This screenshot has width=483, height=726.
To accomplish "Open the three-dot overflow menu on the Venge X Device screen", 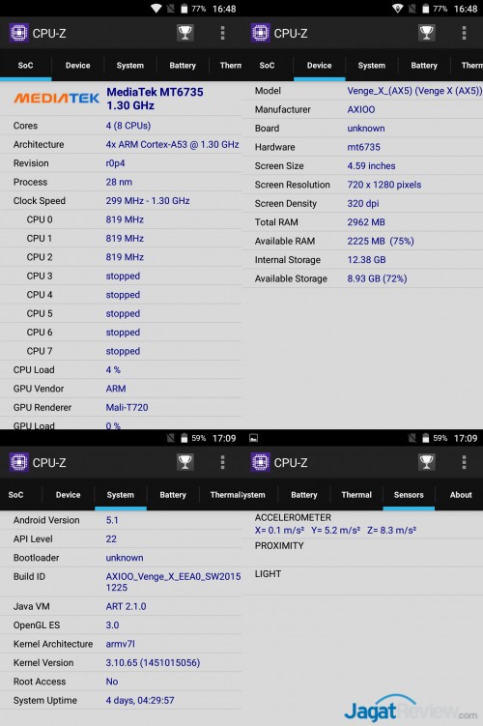I will tap(464, 33).
